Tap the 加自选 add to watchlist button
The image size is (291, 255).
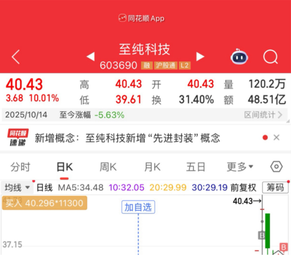click(x=138, y=207)
